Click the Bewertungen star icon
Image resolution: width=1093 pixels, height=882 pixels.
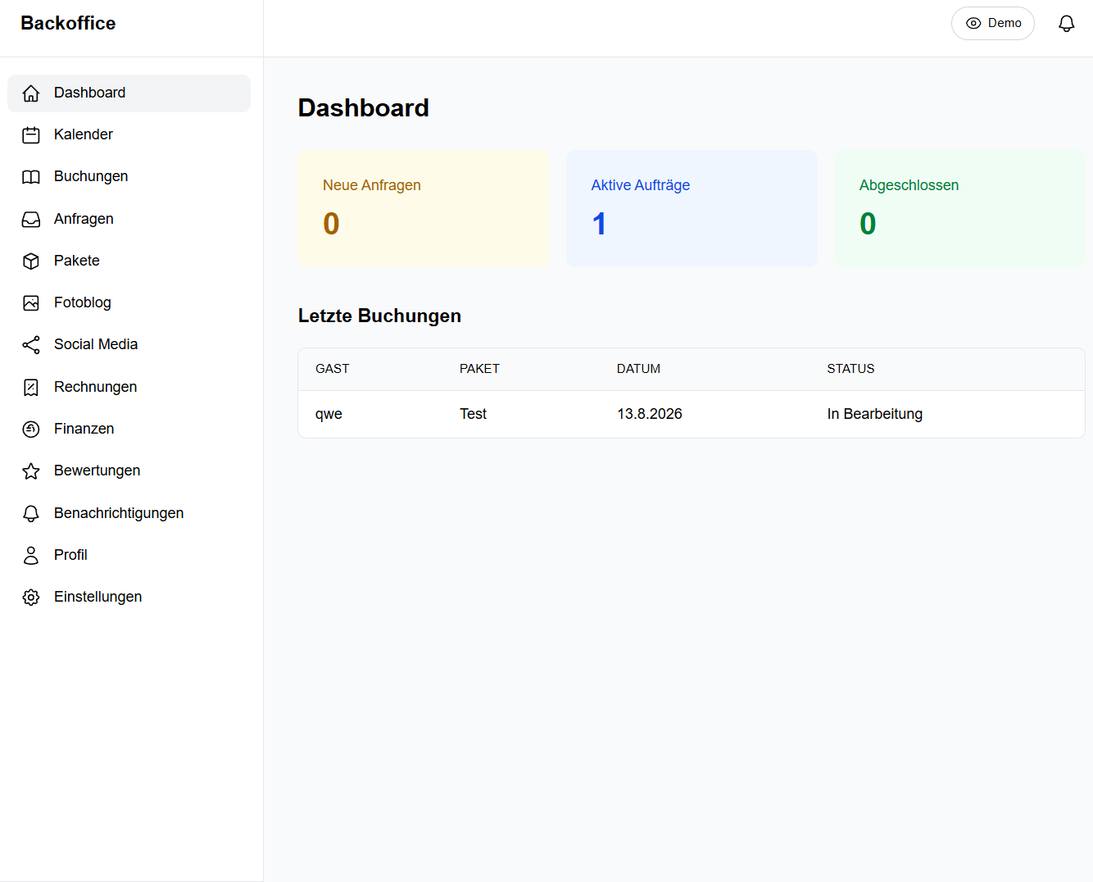click(x=31, y=471)
